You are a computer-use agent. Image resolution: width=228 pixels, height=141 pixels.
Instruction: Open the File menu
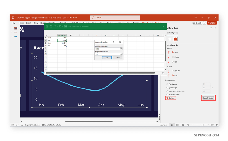14,23
